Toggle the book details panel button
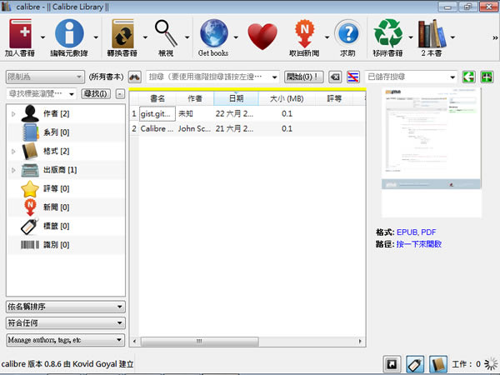This screenshot has width=500, height=375. tap(437, 364)
